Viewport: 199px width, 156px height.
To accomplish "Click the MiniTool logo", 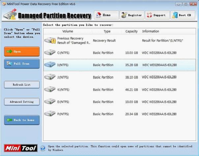I will point(21,148).
